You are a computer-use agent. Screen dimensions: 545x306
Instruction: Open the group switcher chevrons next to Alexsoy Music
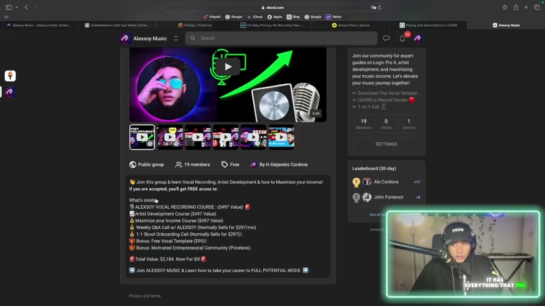(x=176, y=38)
